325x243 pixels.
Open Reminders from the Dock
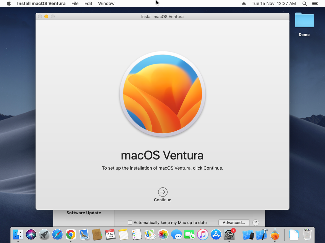pos(136,234)
